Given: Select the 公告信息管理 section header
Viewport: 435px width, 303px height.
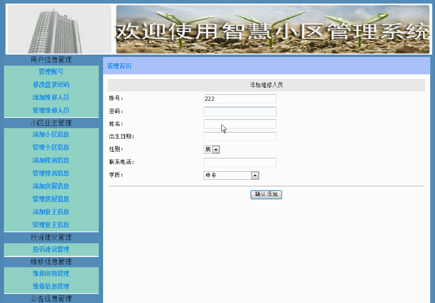Looking at the screenshot, I should point(51,299).
